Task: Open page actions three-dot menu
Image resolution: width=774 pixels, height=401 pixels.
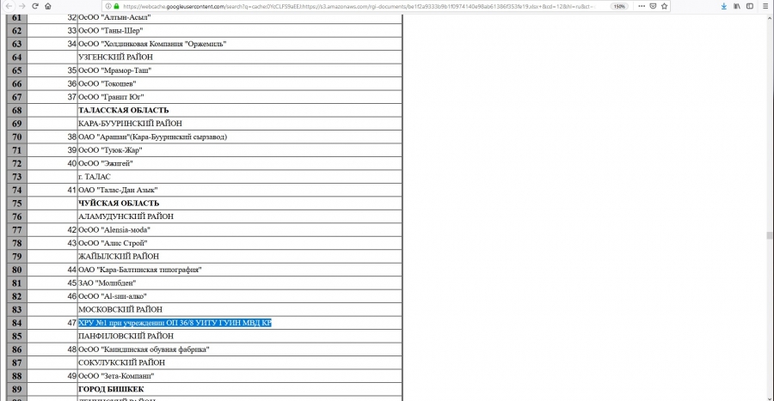Action: point(640,6)
